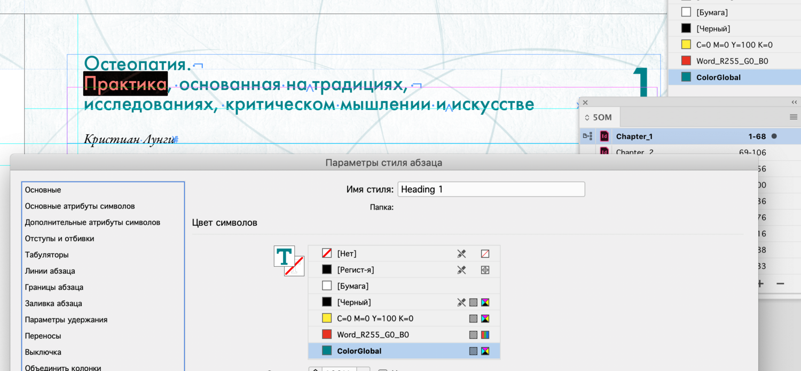Viewport: 801px width, 371px height.
Task: Select the [Регист-я] swatch in dialog list
Action: point(404,270)
